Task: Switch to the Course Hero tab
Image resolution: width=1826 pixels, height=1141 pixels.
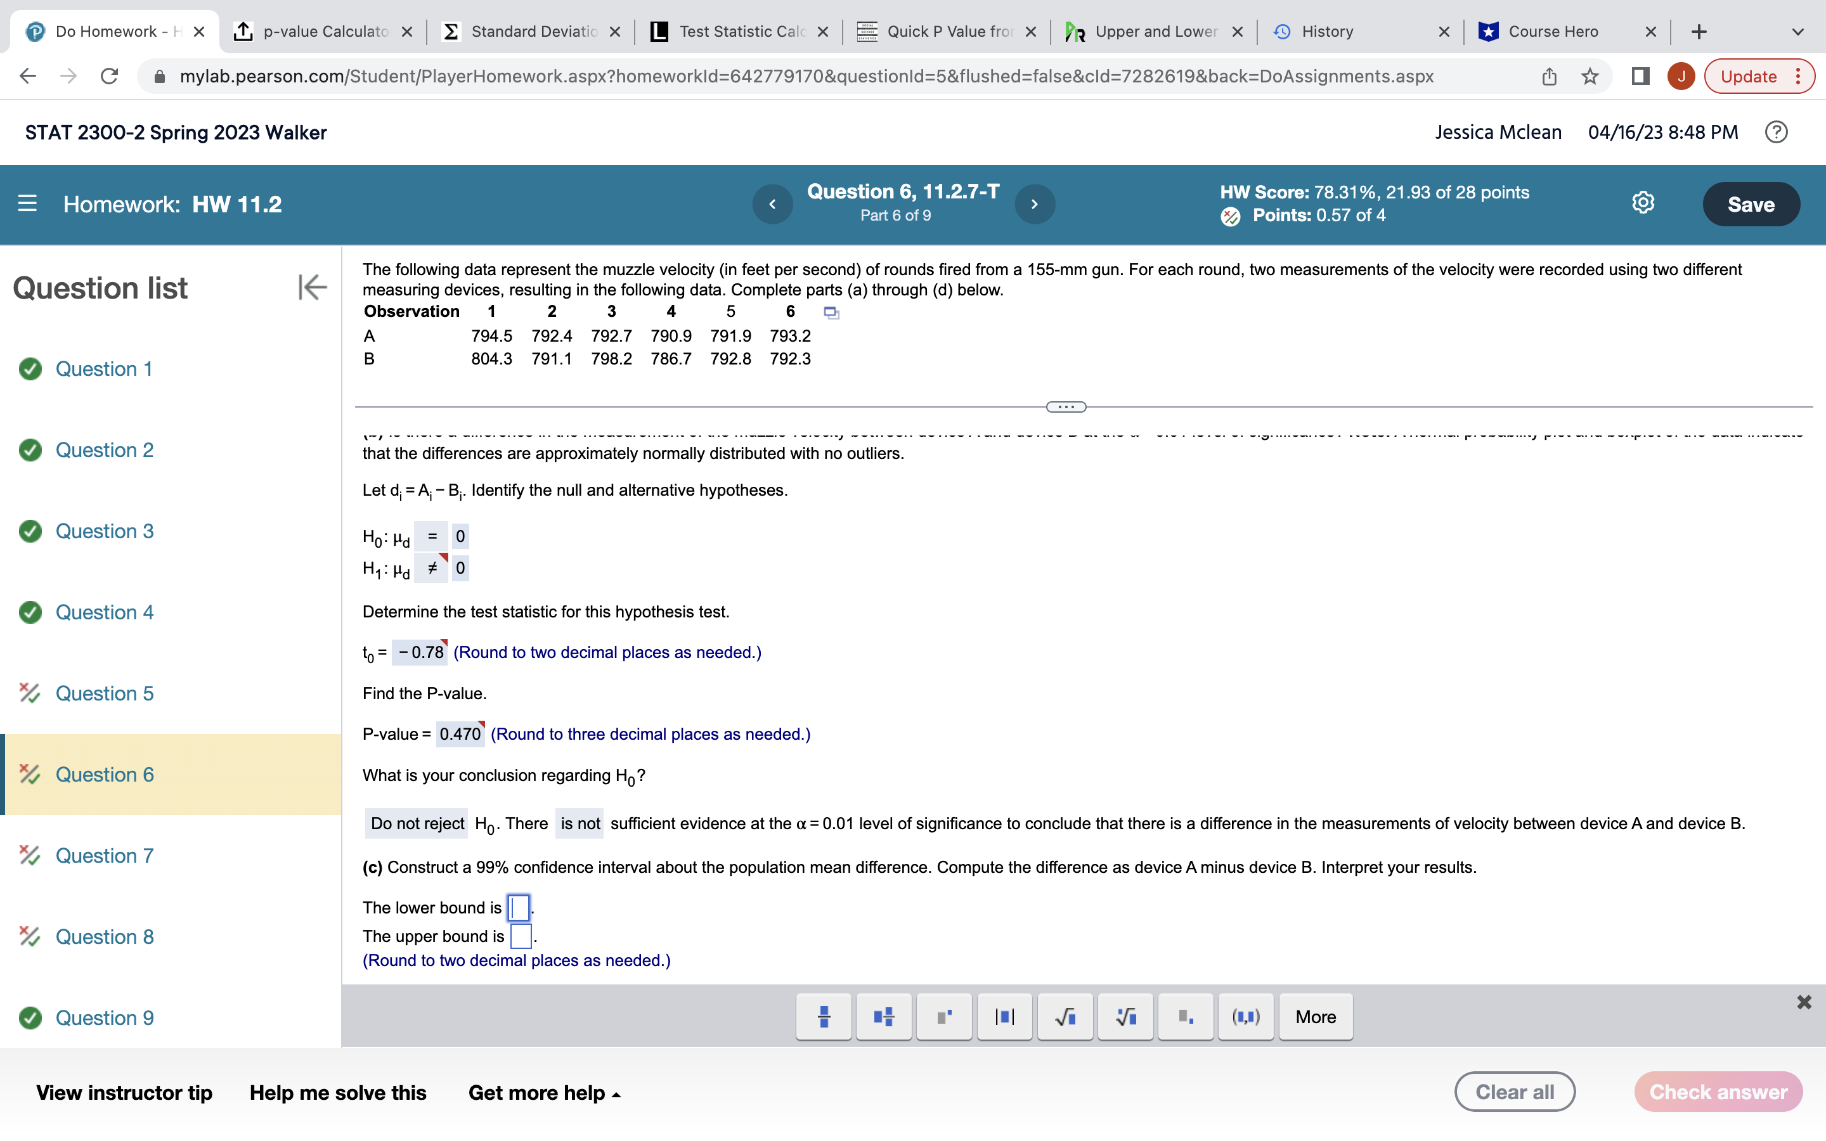Action: coord(1552,31)
